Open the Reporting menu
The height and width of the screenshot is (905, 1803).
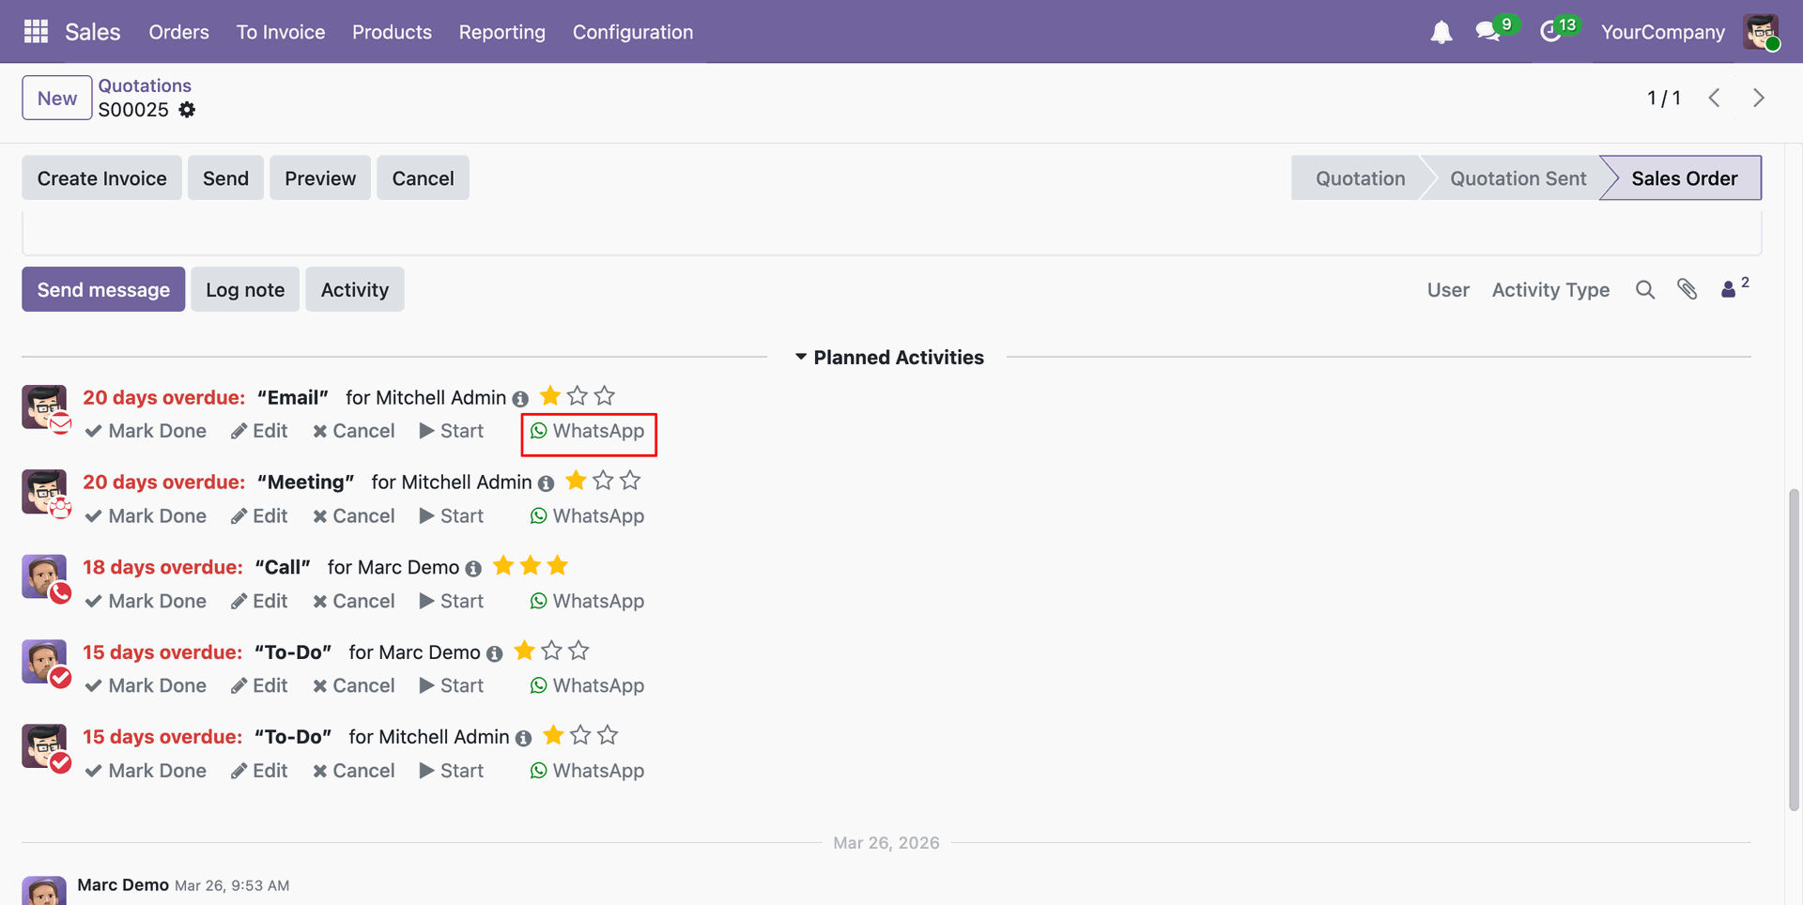(x=501, y=32)
